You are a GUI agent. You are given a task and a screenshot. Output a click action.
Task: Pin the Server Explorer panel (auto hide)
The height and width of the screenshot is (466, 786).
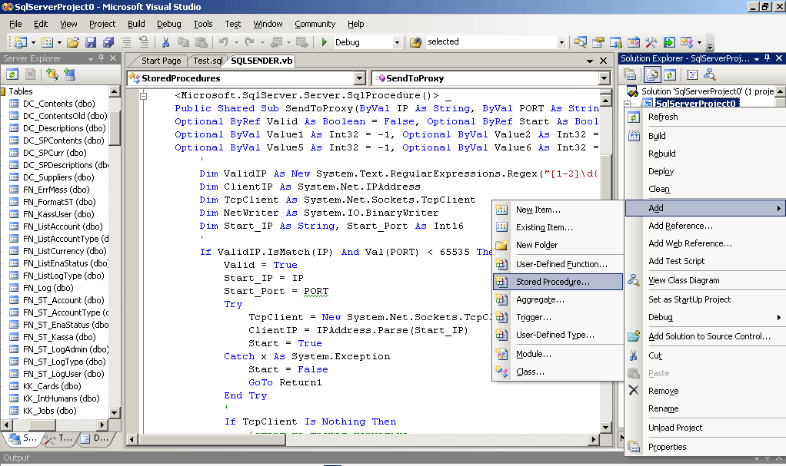102,58
